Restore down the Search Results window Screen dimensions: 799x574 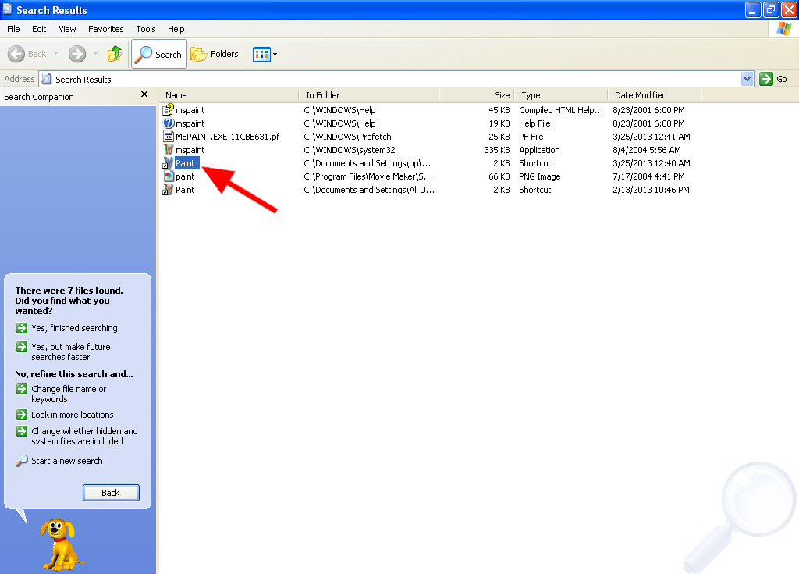click(771, 10)
